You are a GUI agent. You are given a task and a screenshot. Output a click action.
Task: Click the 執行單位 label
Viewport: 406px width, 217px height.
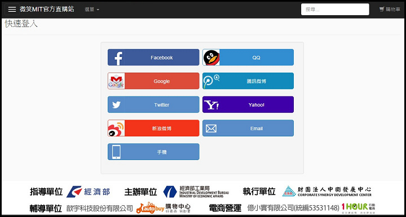click(259, 192)
